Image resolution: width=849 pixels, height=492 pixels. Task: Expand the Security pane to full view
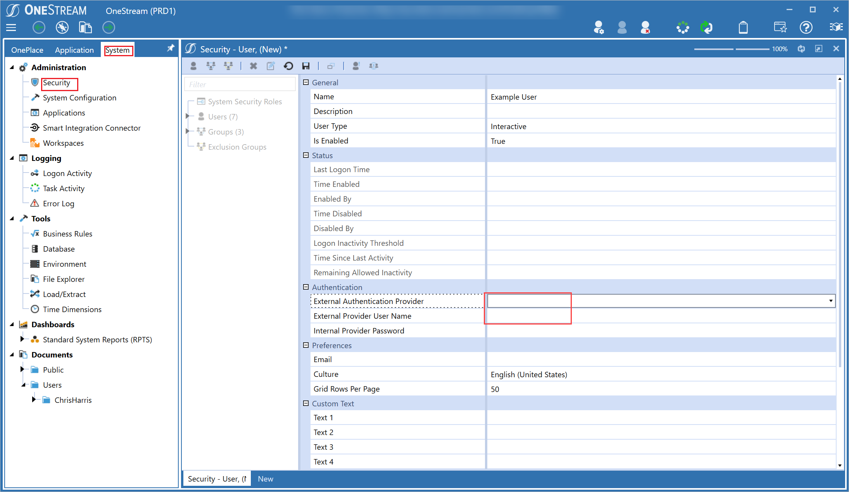pos(819,49)
